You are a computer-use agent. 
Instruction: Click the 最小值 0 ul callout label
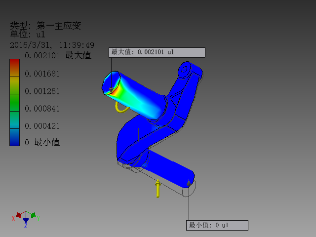(217, 225)
